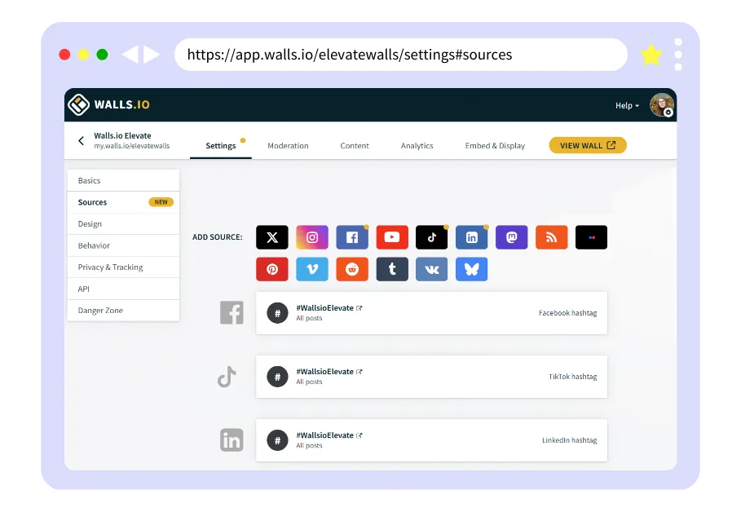Add Pinterest as a source

click(x=271, y=269)
